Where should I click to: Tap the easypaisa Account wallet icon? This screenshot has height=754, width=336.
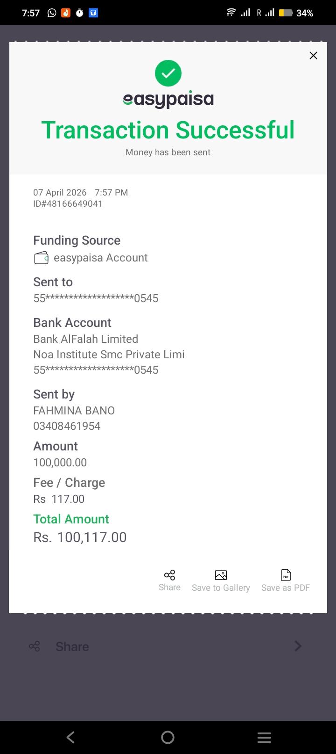tap(41, 258)
